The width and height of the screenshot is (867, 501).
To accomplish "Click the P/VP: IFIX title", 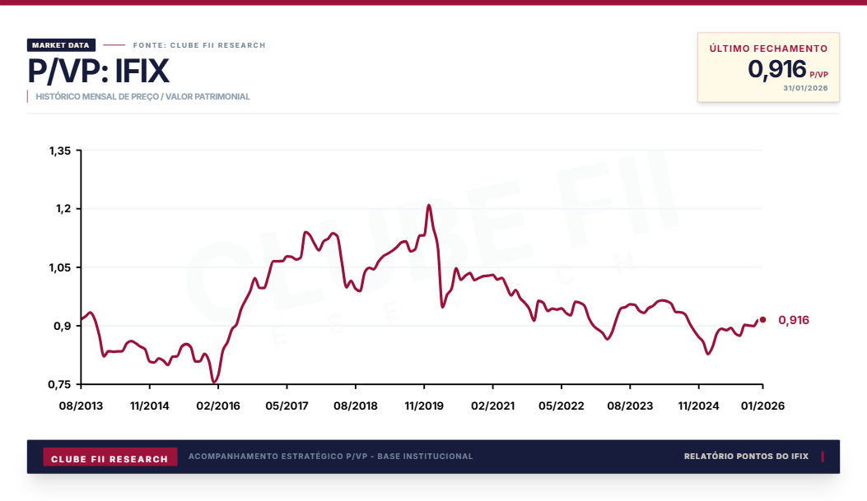I will [x=98, y=72].
